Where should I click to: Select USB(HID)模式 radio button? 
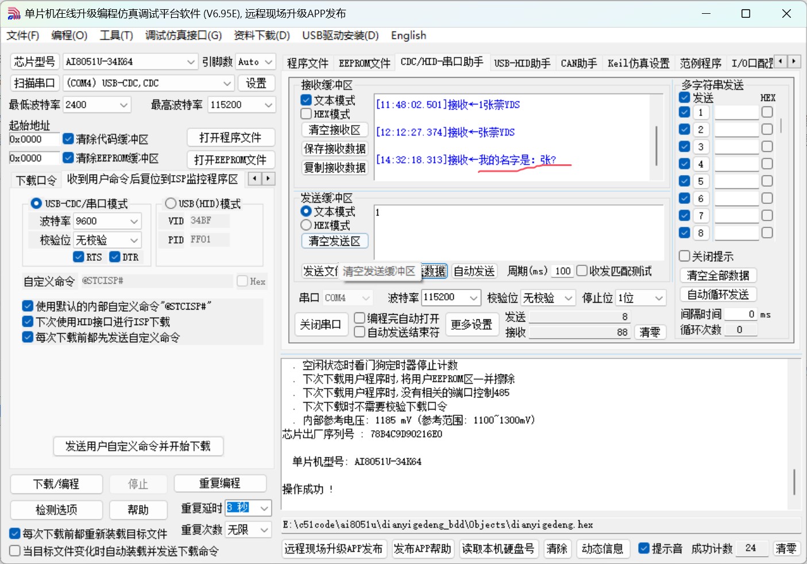171,203
